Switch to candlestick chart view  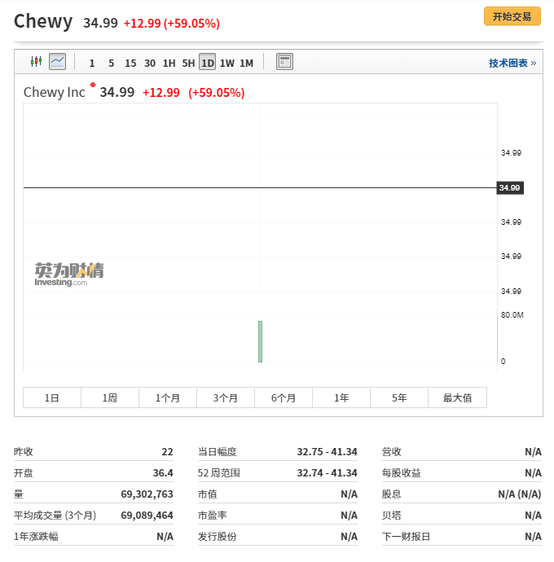coord(36,62)
